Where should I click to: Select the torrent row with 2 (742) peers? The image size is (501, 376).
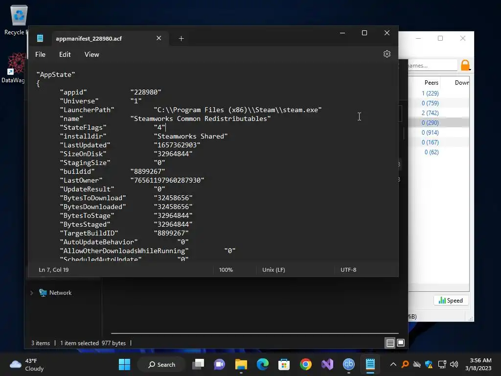click(x=439, y=113)
